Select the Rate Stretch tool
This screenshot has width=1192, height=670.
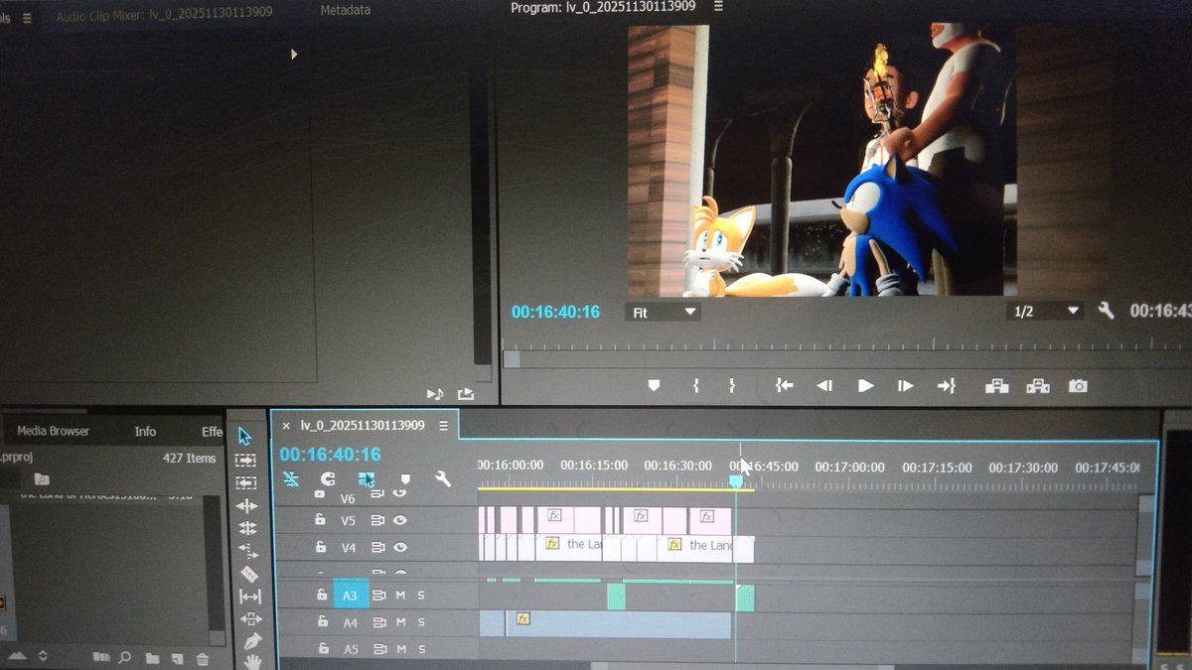(248, 550)
